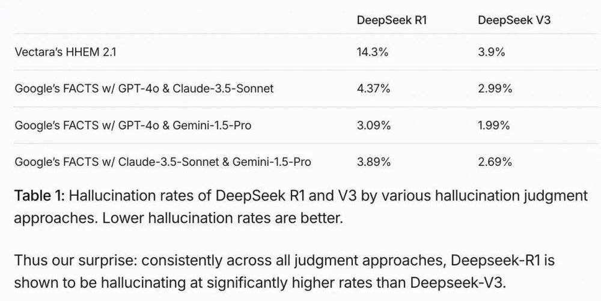Click the 2.99% value cell
The height and width of the screenshot is (301, 601).
click(495, 88)
